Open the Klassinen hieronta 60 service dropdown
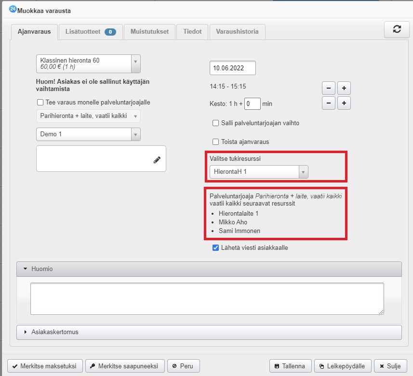413x376 pixels. [88, 63]
